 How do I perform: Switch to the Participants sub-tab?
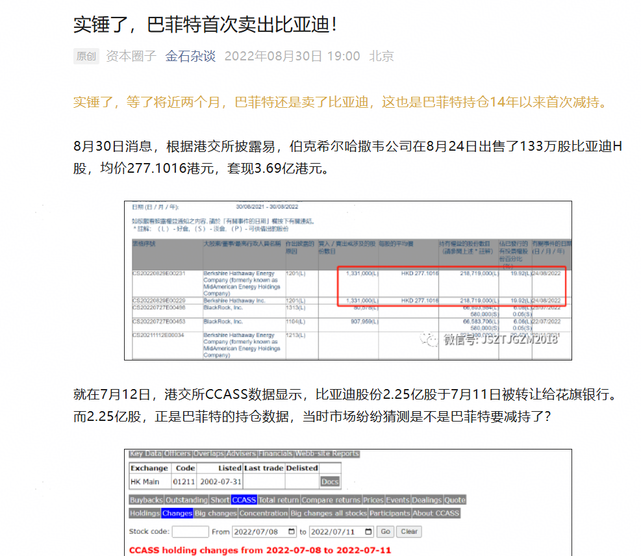click(390, 513)
